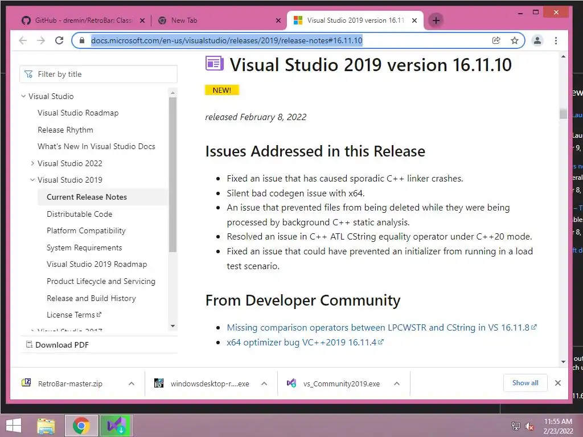Image resolution: width=583 pixels, height=437 pixels.
Task: Open Visual Studio Roadmap in sidebar
Action: click(x=78, y=113)
